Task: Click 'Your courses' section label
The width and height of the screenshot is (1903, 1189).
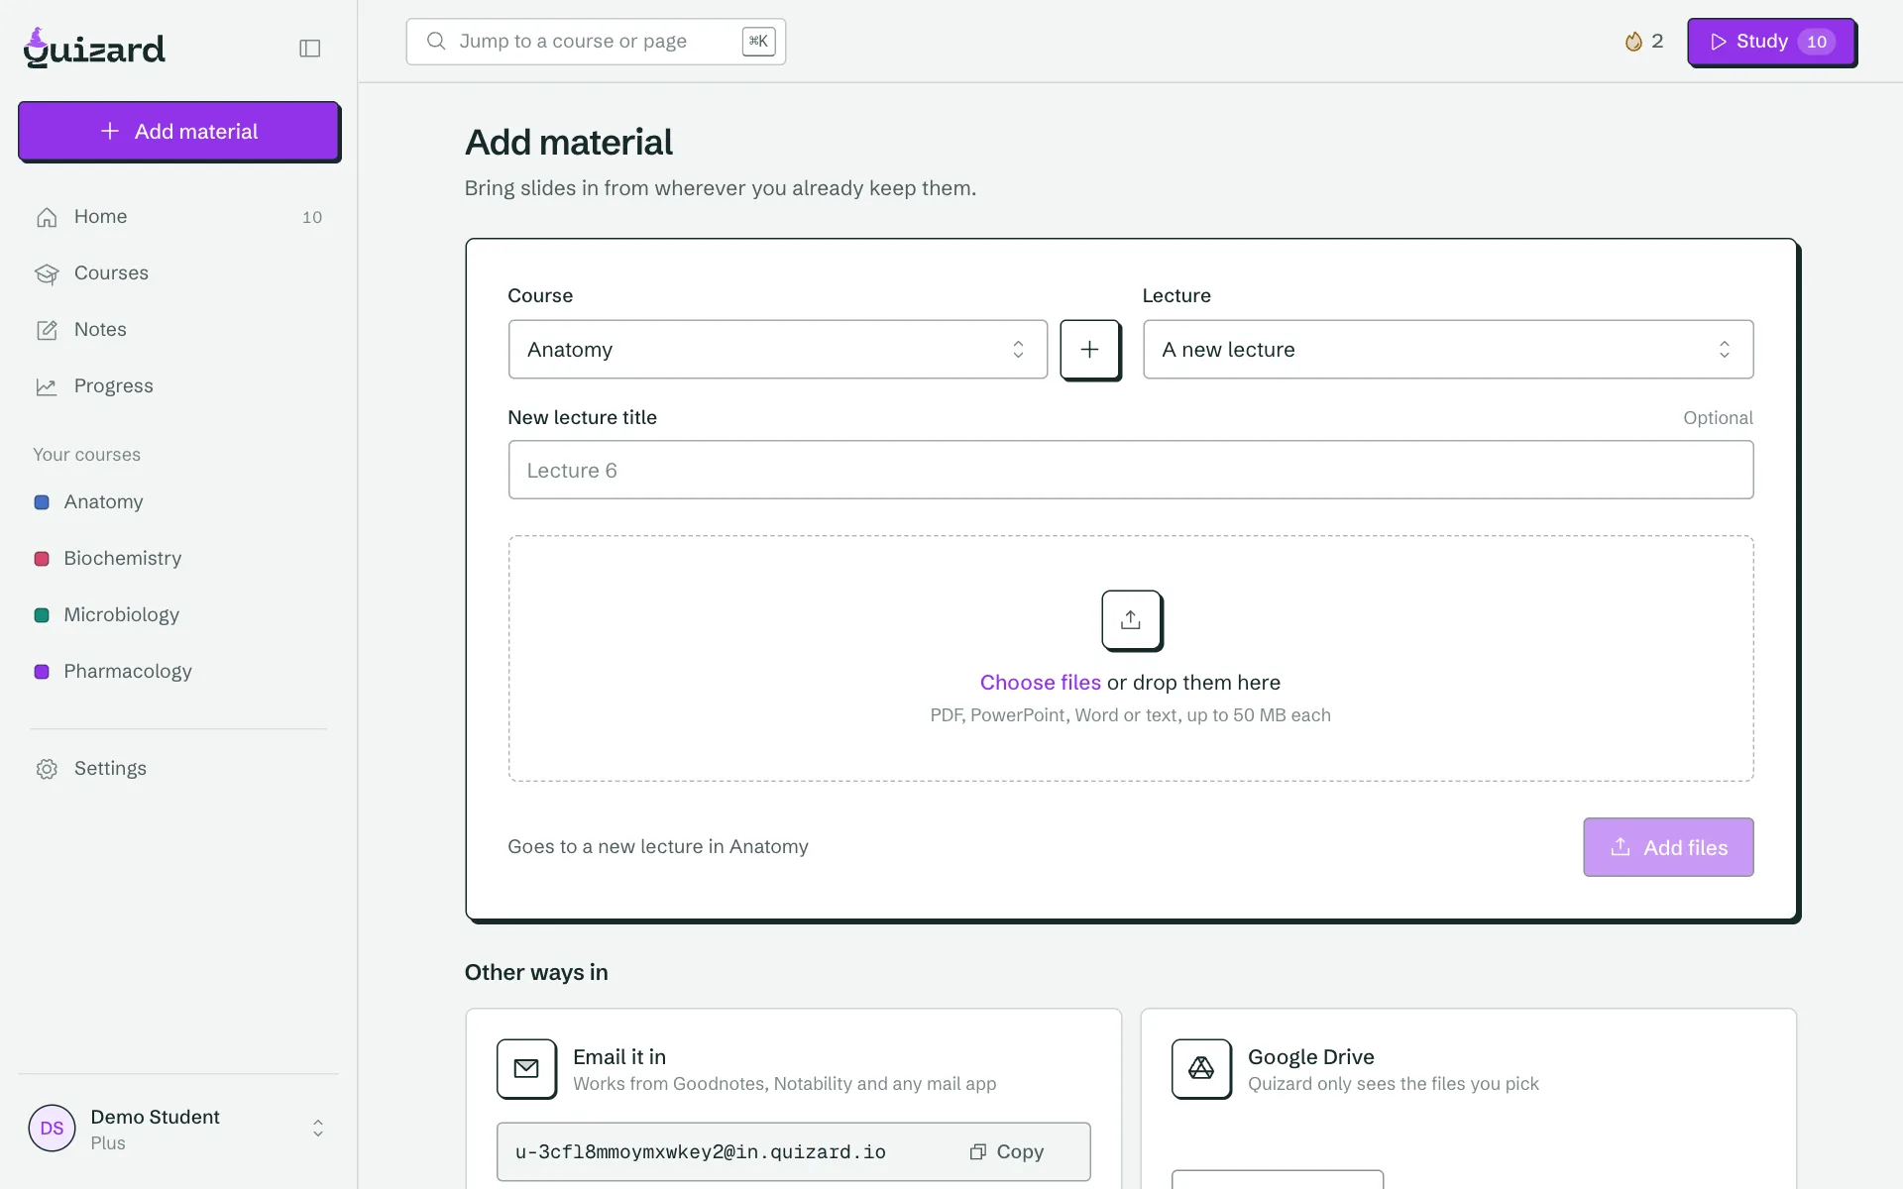Action: [x=87, y=455]
